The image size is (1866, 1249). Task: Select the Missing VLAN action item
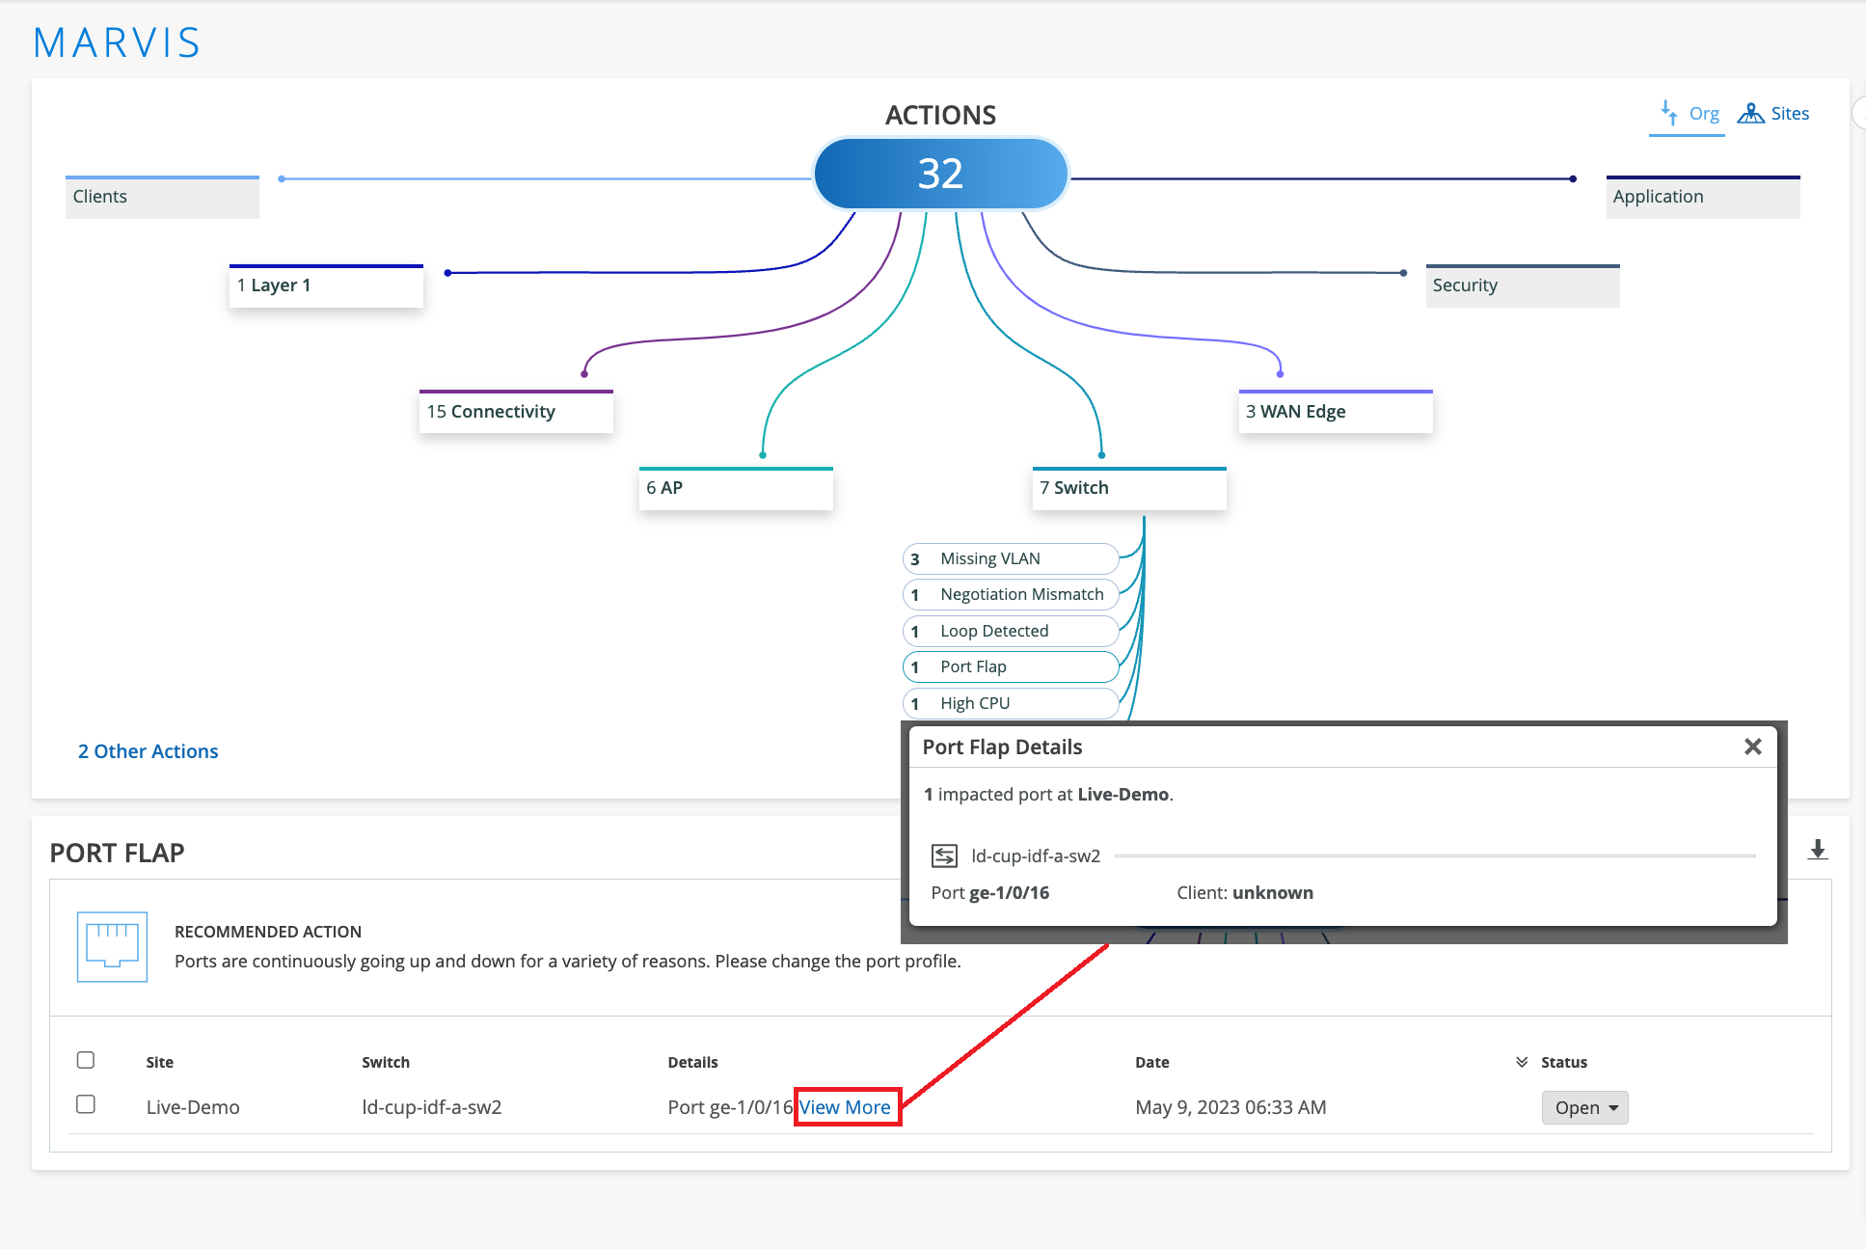point(1010,558)
